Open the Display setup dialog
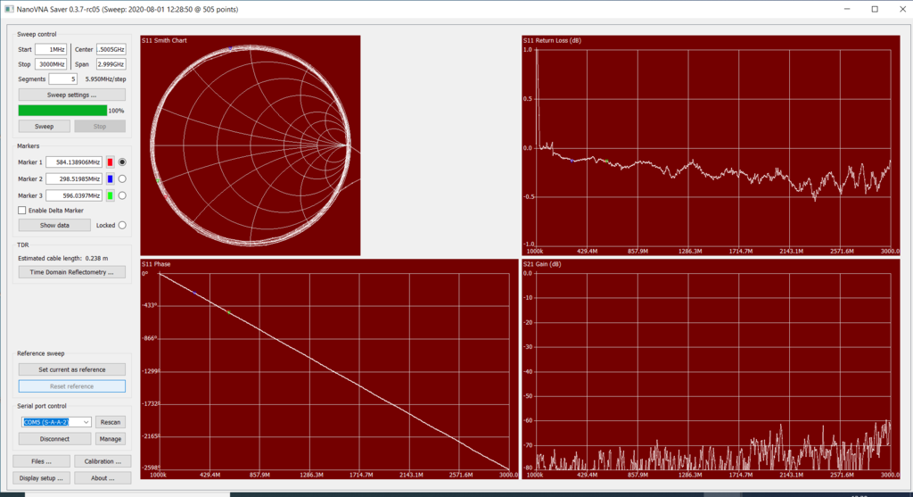This screenshot has height=497, width=913. [x=41, y=477]
